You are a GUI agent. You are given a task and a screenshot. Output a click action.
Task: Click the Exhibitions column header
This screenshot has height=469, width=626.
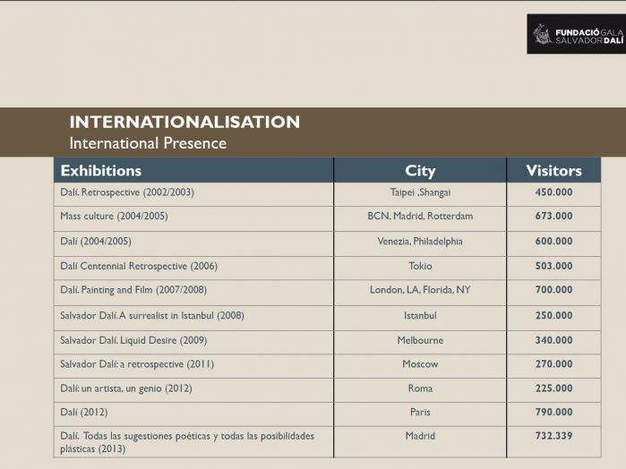pyautogui.click(x=193, y=170)
